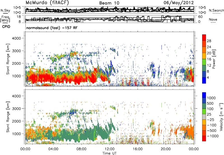Click the 4000 tick of velocity panel

[x=17, y=96]
